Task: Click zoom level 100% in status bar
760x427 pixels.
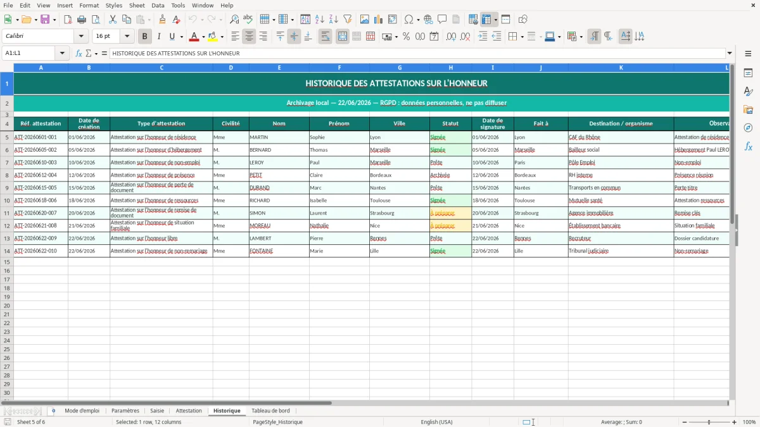Action: pos(749,422)
